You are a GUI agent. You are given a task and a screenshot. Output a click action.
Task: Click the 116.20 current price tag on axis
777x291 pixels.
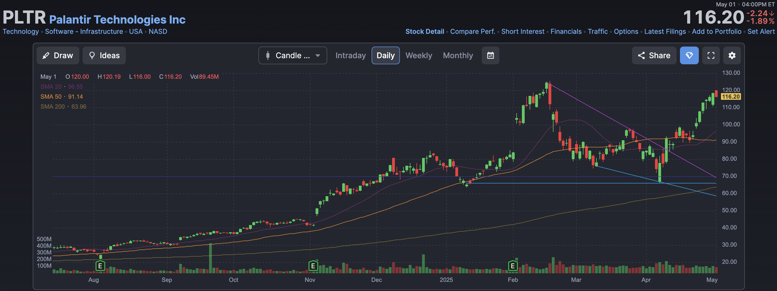pyautogui.click(x=730, y=96)
